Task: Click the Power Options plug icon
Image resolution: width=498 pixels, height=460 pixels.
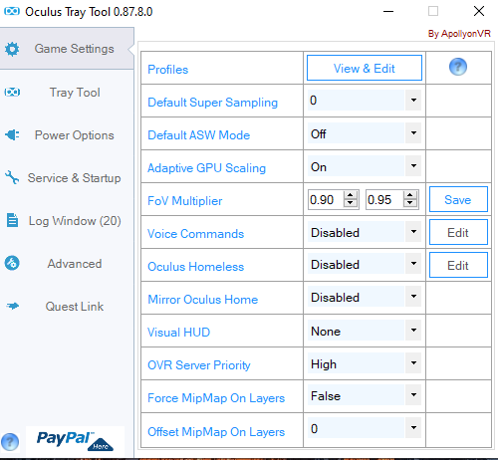Action: coord(12,134)
